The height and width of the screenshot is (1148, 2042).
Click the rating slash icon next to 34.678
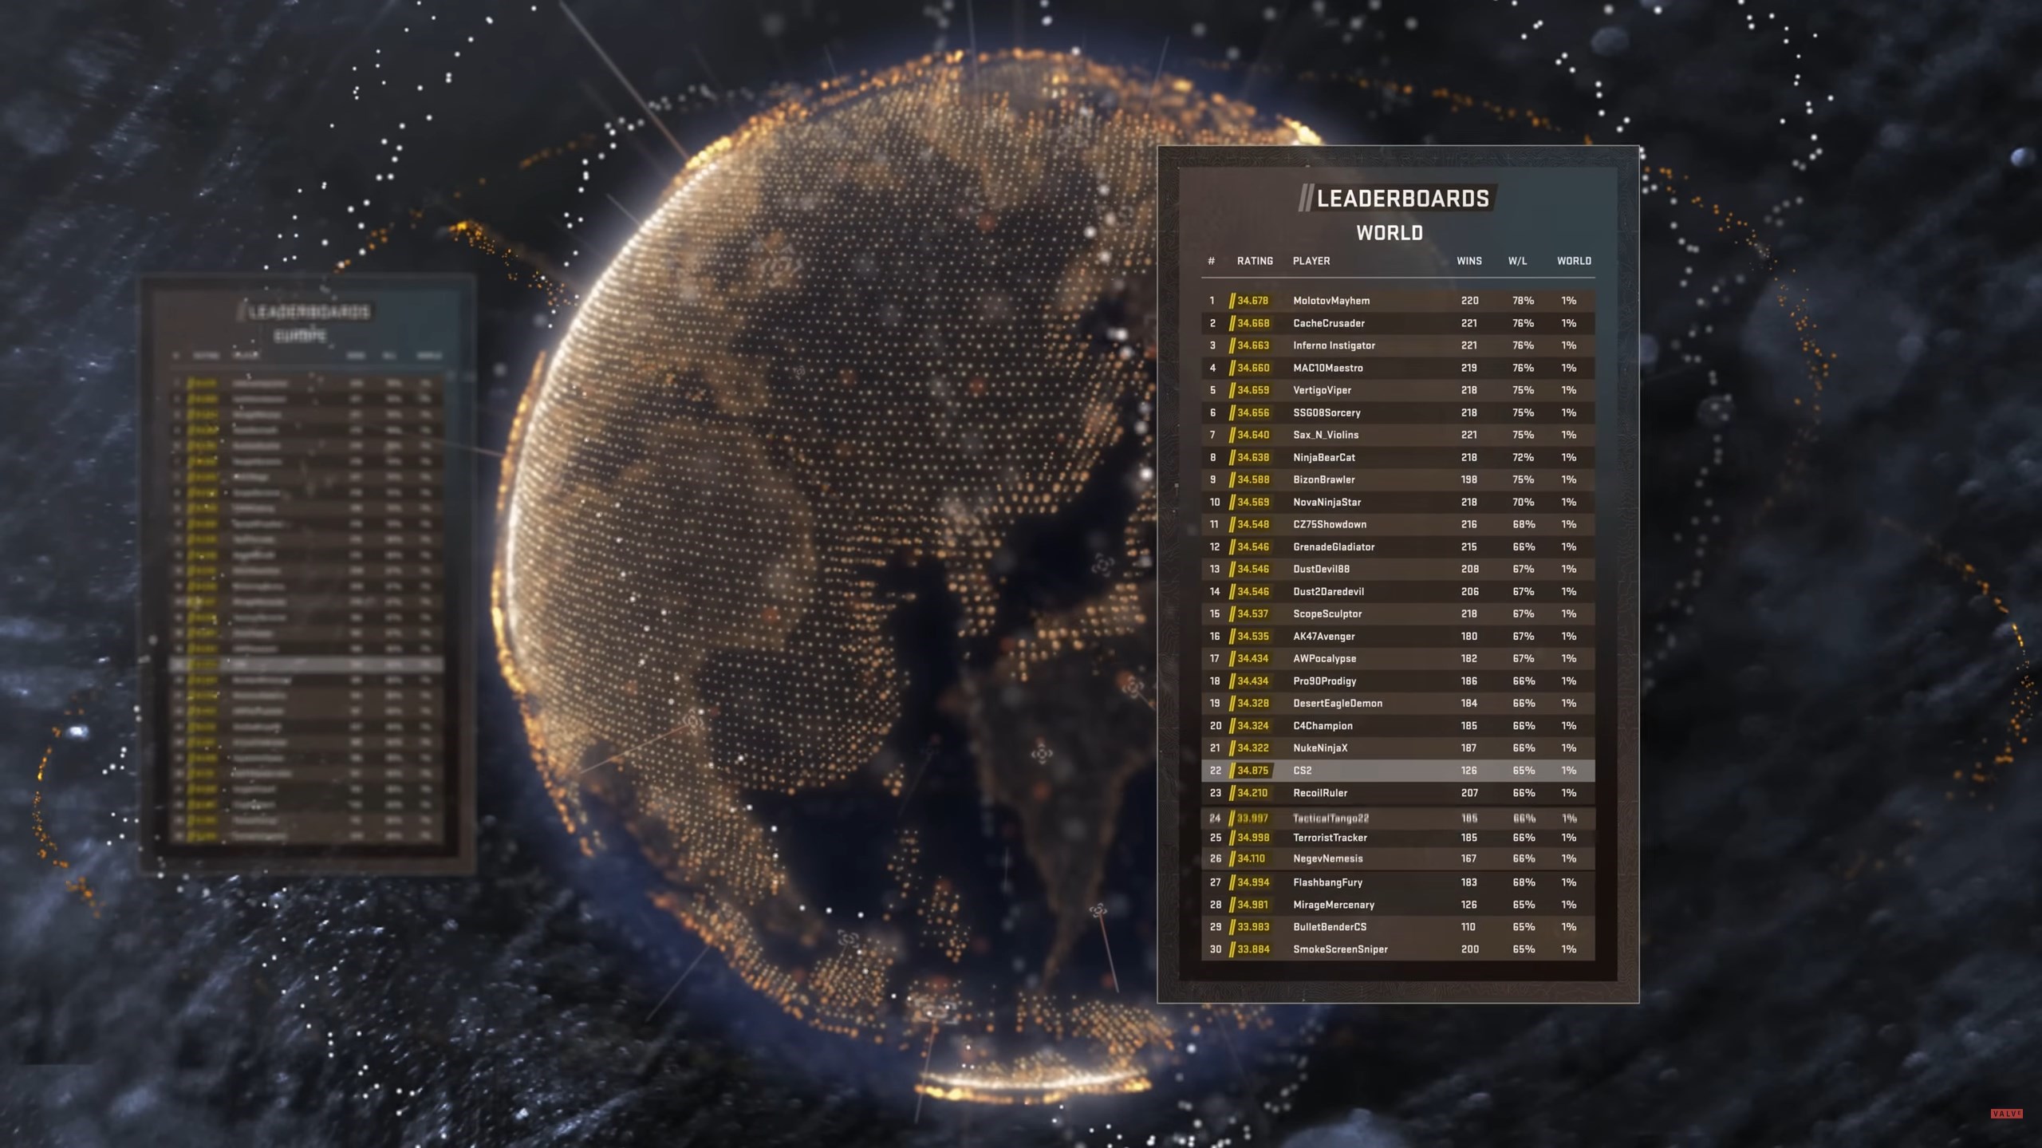(1232, 301)
